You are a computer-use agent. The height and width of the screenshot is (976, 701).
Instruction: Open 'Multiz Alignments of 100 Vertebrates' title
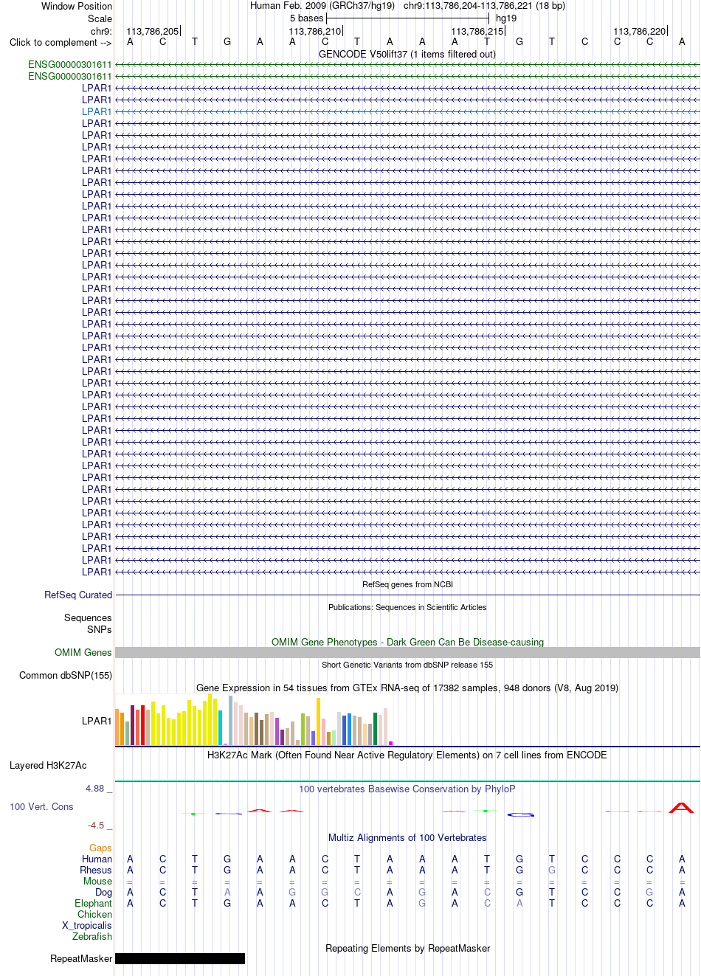click(x=407, y=837)
